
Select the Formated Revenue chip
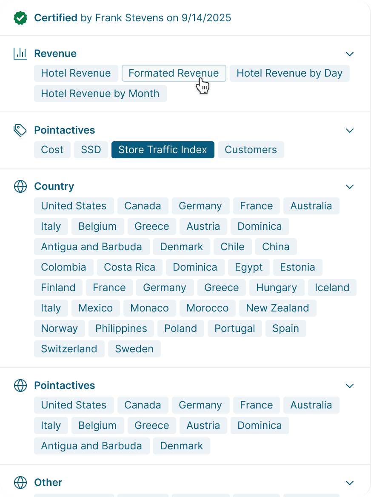174,73
